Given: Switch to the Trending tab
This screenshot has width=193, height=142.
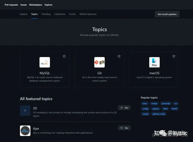Looking at the screenshot, I should point(46,14).
